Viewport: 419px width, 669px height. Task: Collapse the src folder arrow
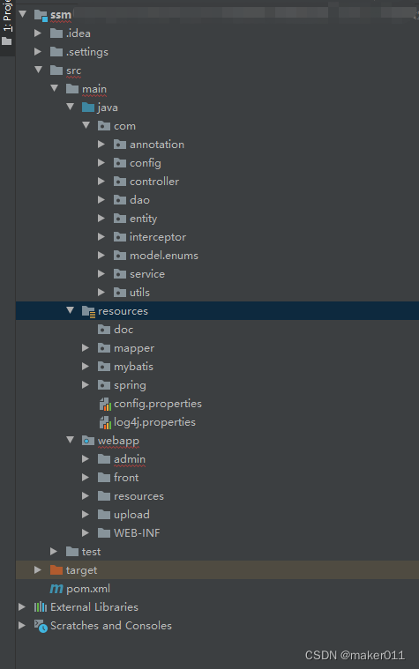[x=39, y=70]
